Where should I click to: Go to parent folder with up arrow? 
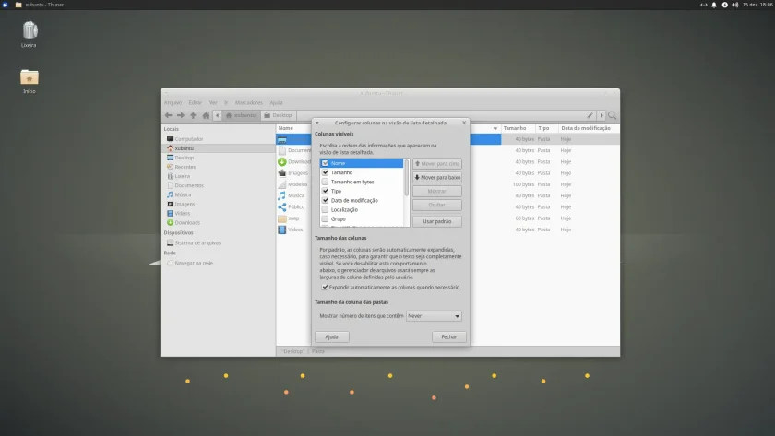point(193,115)
